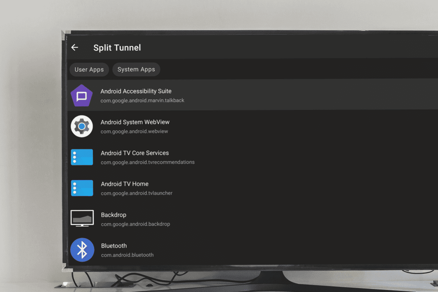Click the Backdrop monitor icon

click(x=82, y=218)
